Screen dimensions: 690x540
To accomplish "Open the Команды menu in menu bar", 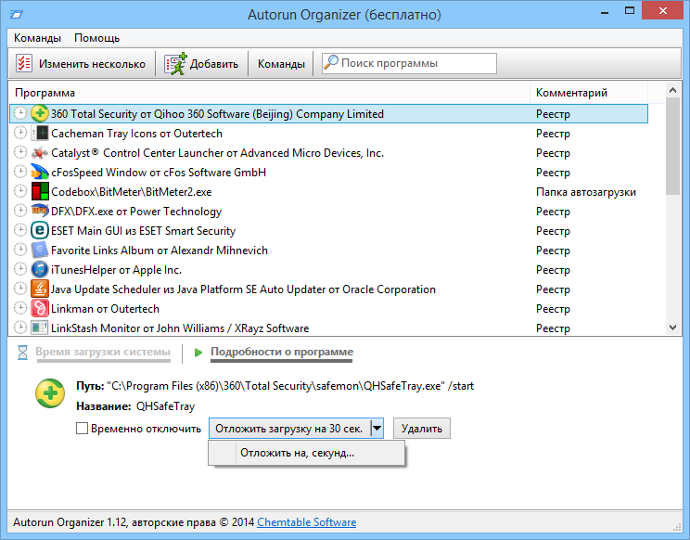I will pos(37,38).
